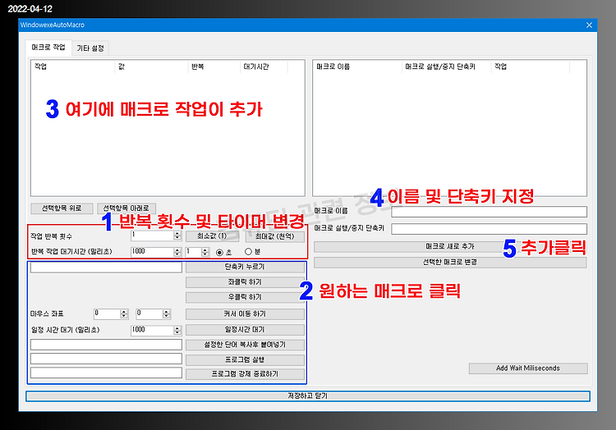Click the 저장하고 닫기 button
Viewport: 616px width, 430px height.
308,396
